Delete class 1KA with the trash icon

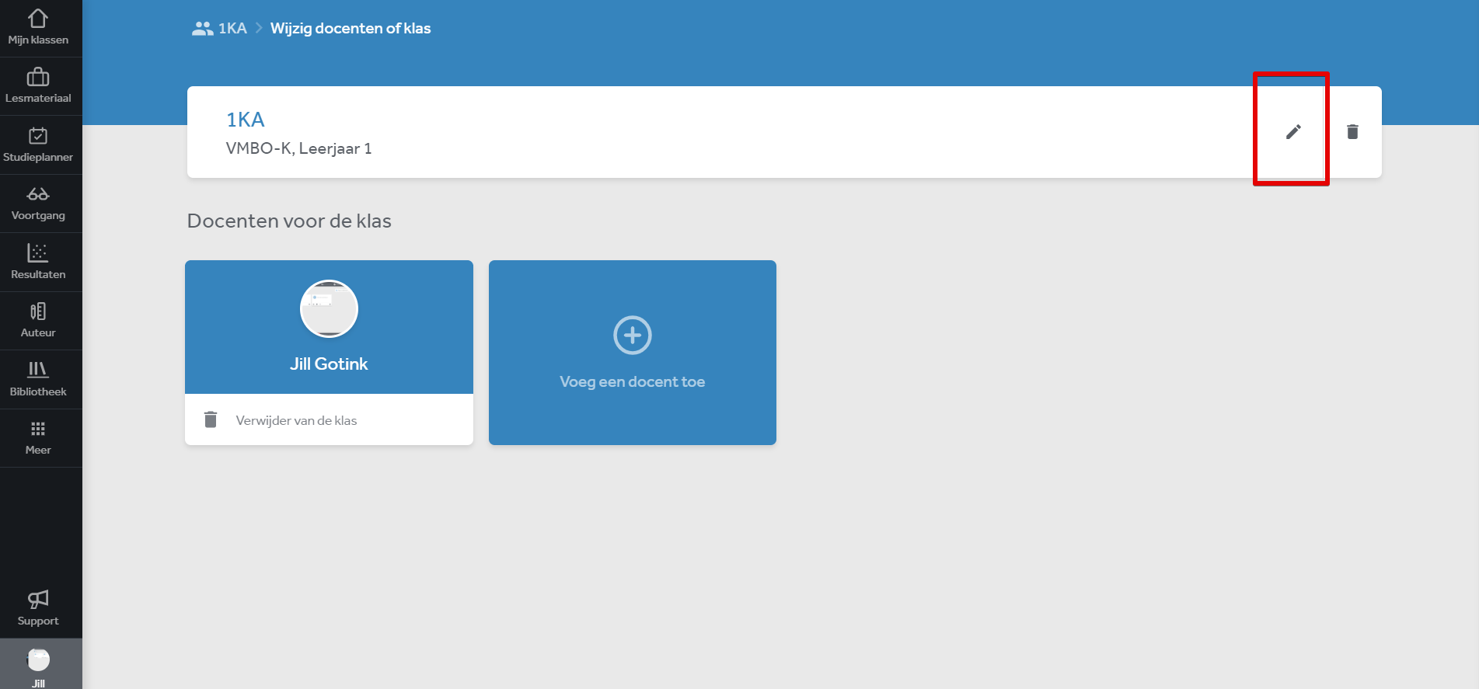[x=1352, y=132]
